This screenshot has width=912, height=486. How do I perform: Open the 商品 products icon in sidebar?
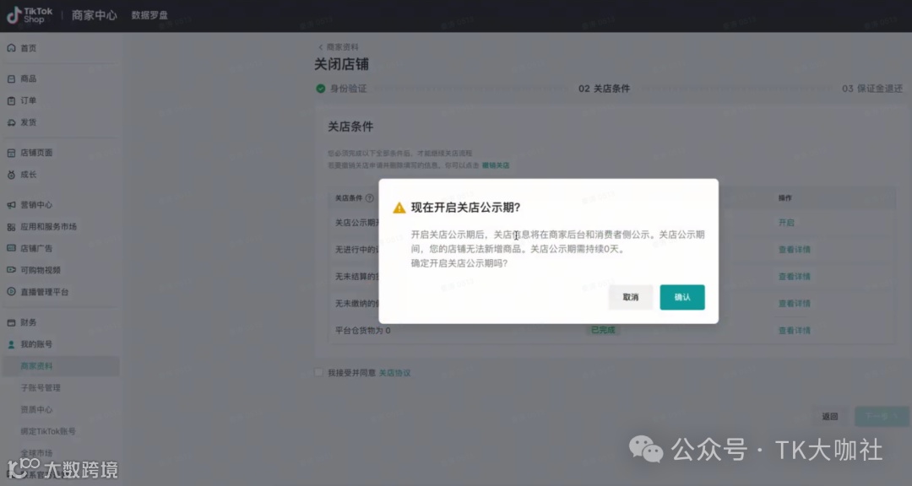tap(11, 78)
